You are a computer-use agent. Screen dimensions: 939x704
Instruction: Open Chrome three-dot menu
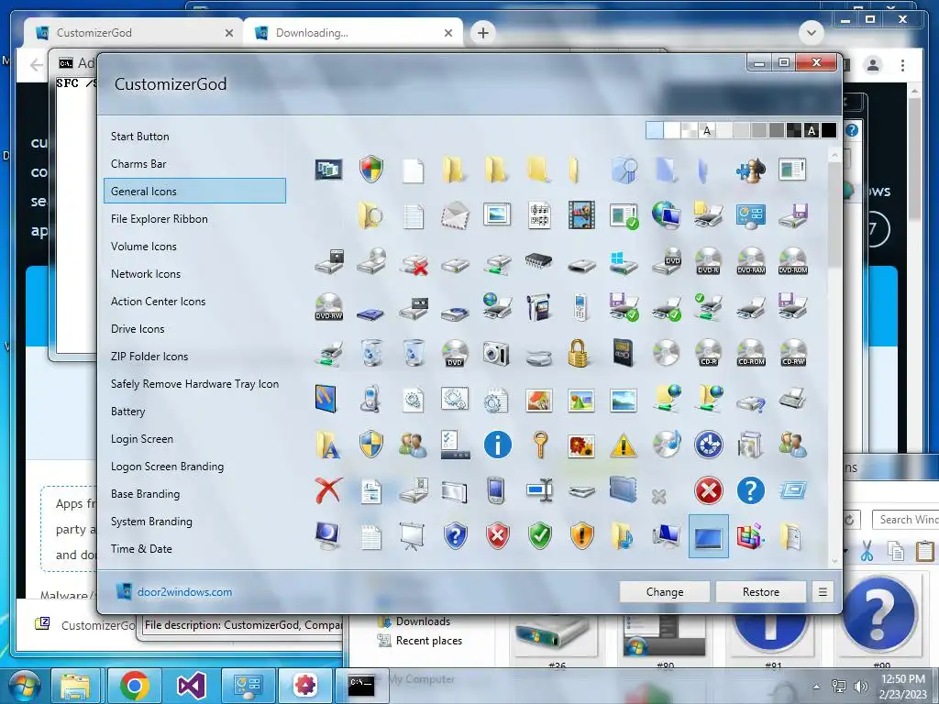(x=902, y=65)
